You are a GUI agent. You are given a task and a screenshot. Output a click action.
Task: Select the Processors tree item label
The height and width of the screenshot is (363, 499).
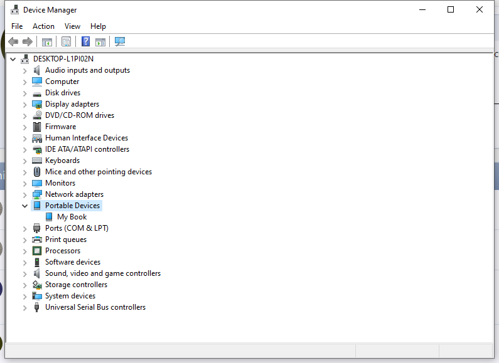pos(63,251)
